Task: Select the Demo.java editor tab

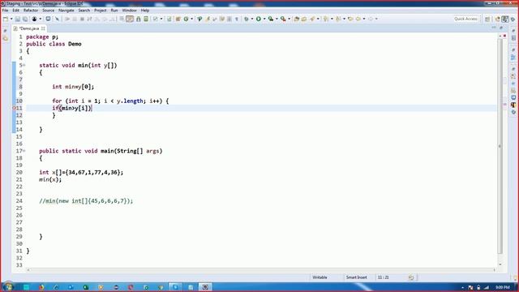Action: tap(28, 29)
